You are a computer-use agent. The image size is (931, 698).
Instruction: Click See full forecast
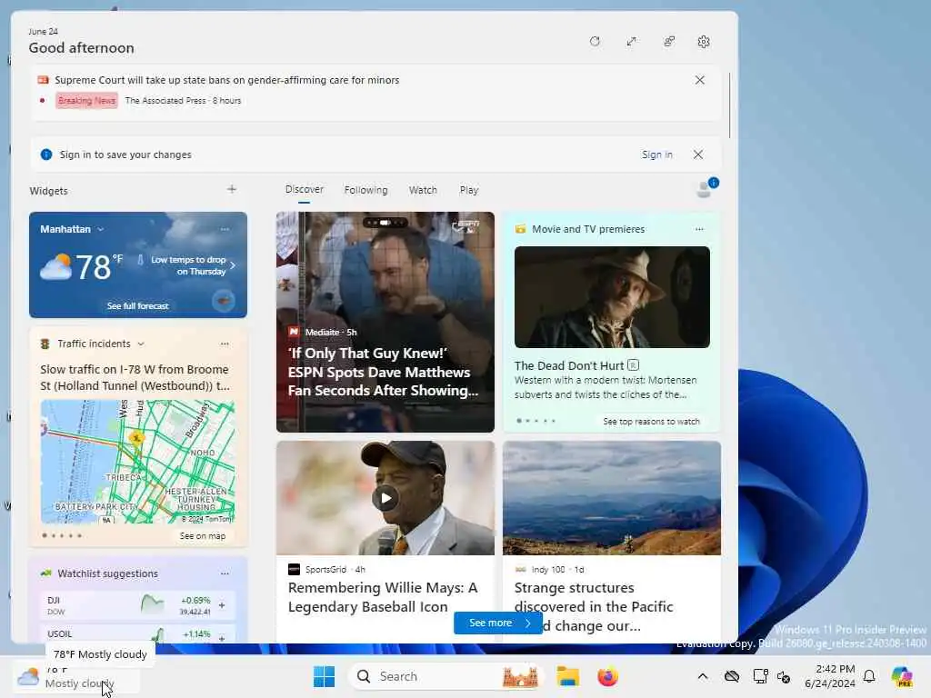click(x=138, y=305)
